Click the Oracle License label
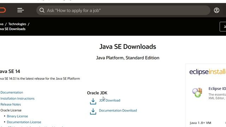Screen dimensions: 226x127 (11, 110)
